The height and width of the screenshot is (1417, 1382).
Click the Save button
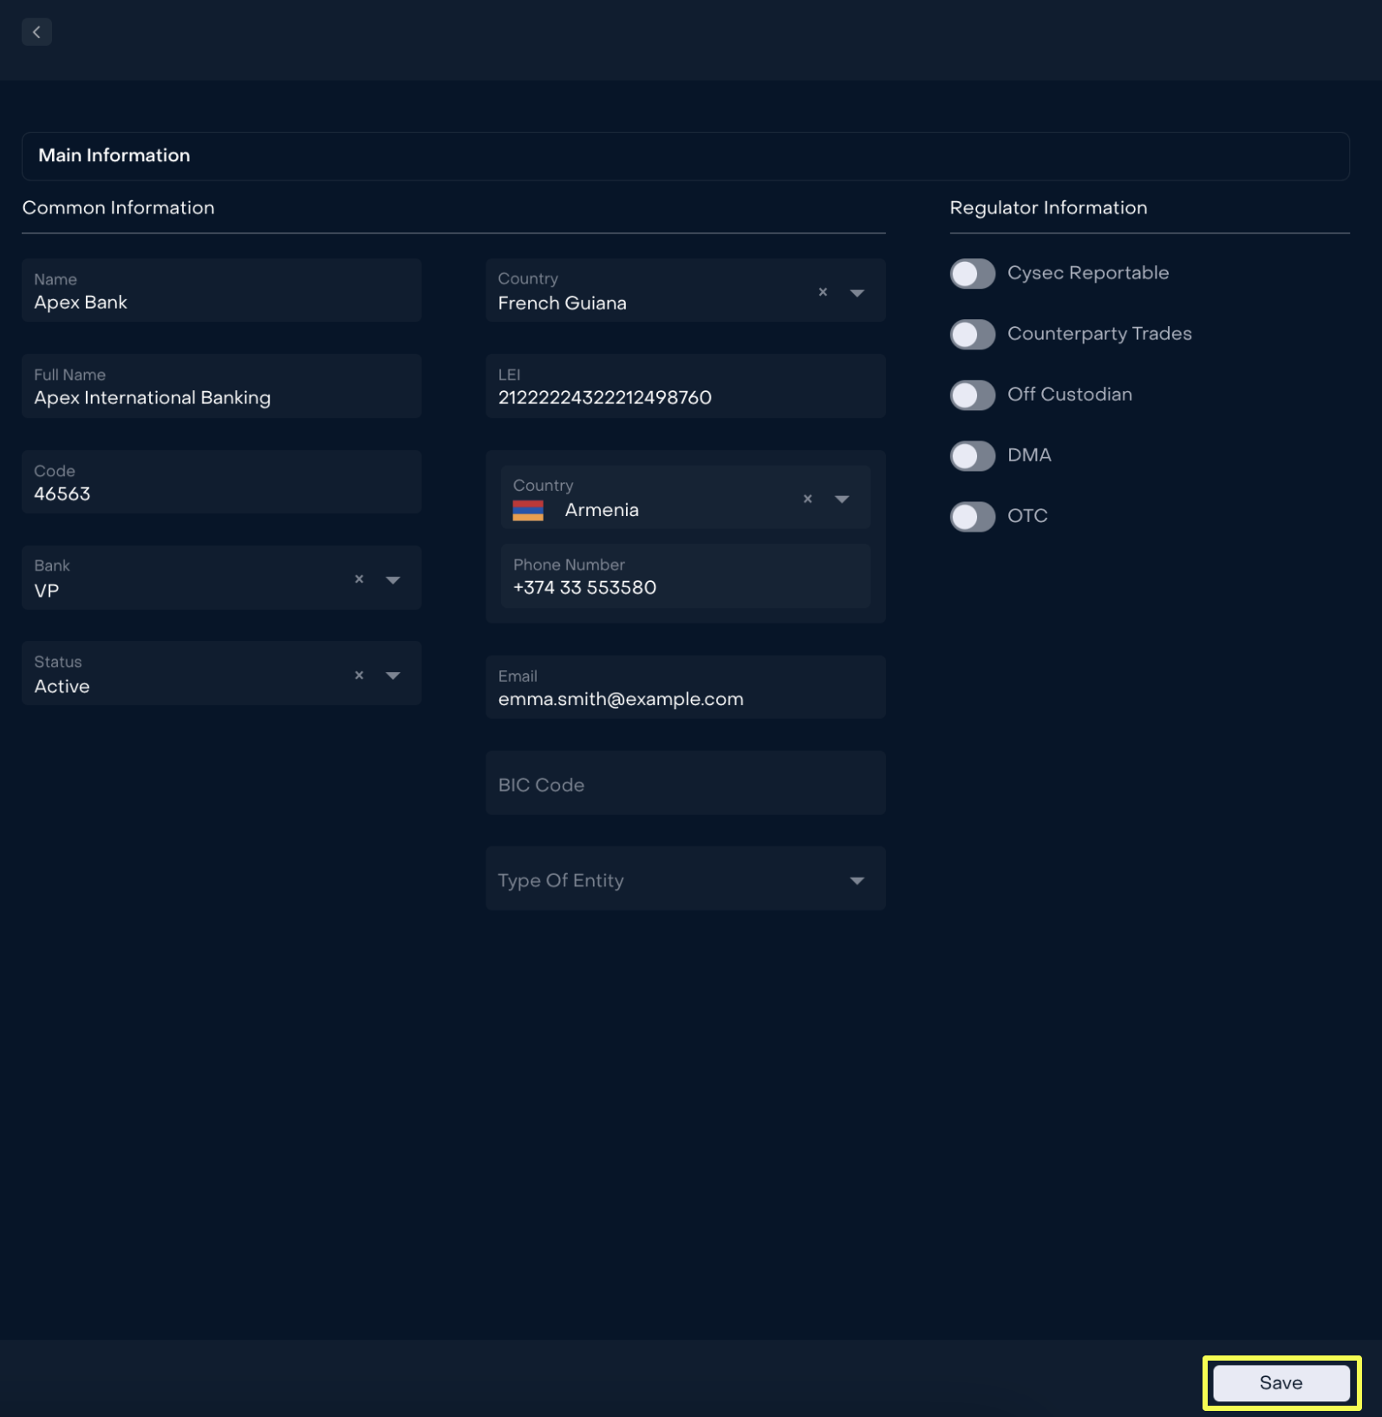(x=1281, y=1382)
